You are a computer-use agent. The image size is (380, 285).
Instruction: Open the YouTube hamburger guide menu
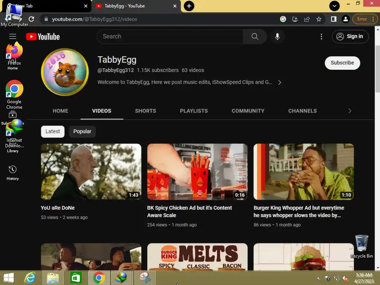(13, 36)
